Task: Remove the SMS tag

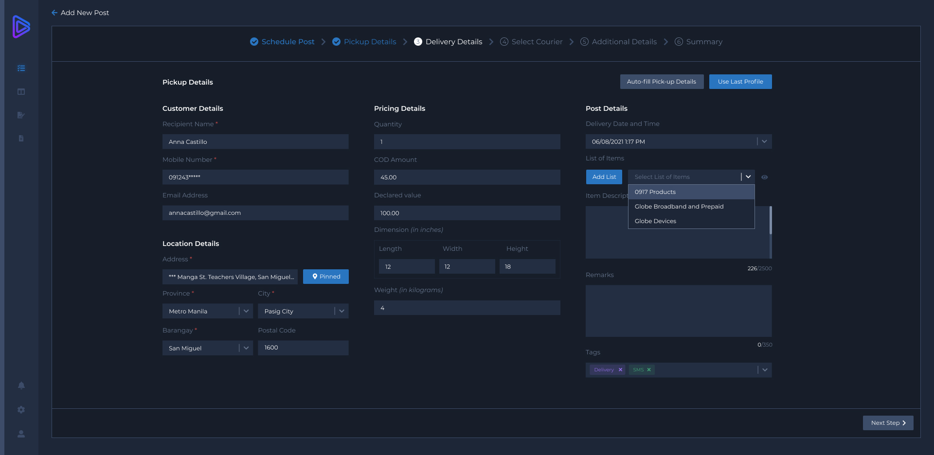Action: (x=649, y=370)
